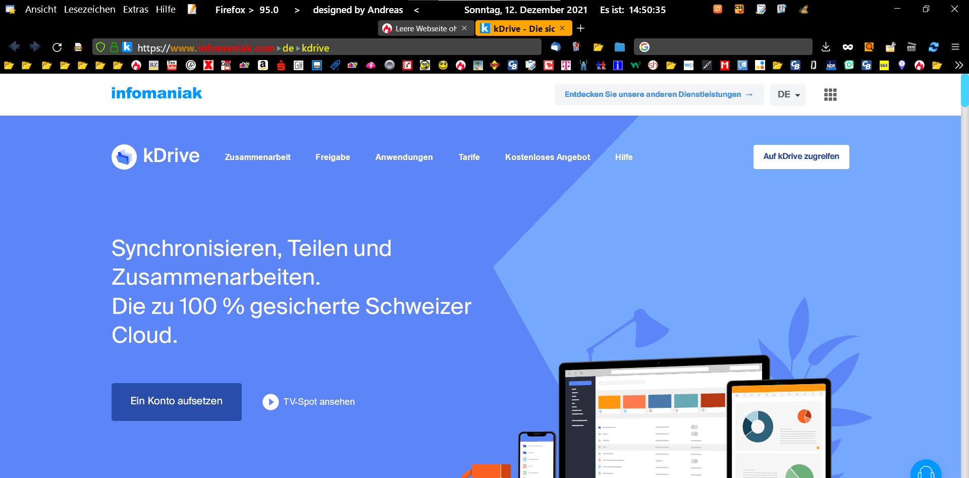Play the TV-Spot ansehen video

309,402
